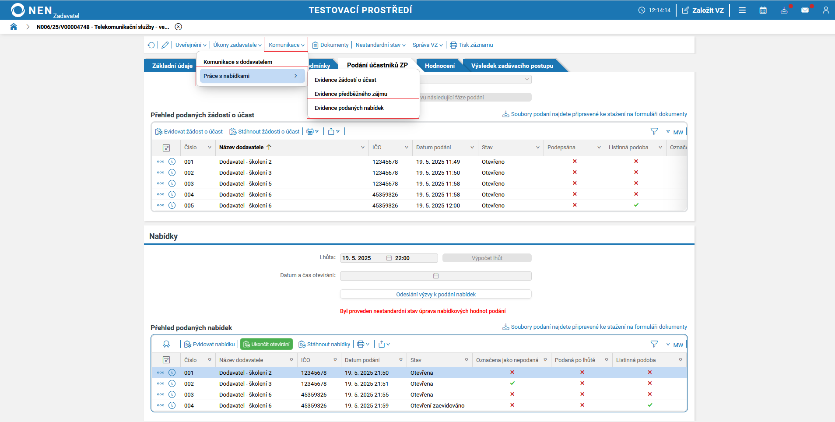Click the download icon in top bar
Image resolution: width=835 pixels, height=422 pixels.
coord(784,10)
